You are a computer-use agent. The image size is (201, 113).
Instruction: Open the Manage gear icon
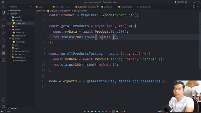[x=3, y=106]
